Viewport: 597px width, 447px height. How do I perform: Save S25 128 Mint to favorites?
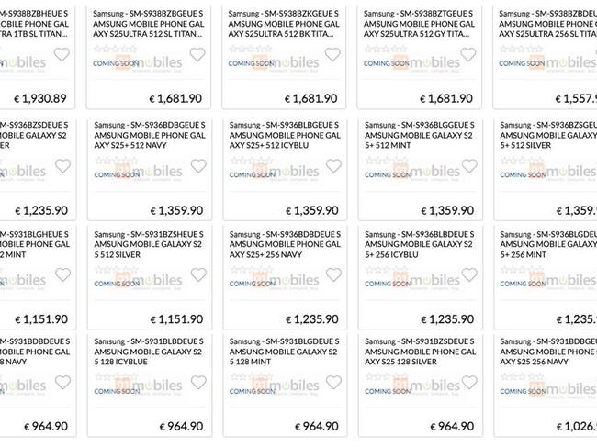pos(333,382)
